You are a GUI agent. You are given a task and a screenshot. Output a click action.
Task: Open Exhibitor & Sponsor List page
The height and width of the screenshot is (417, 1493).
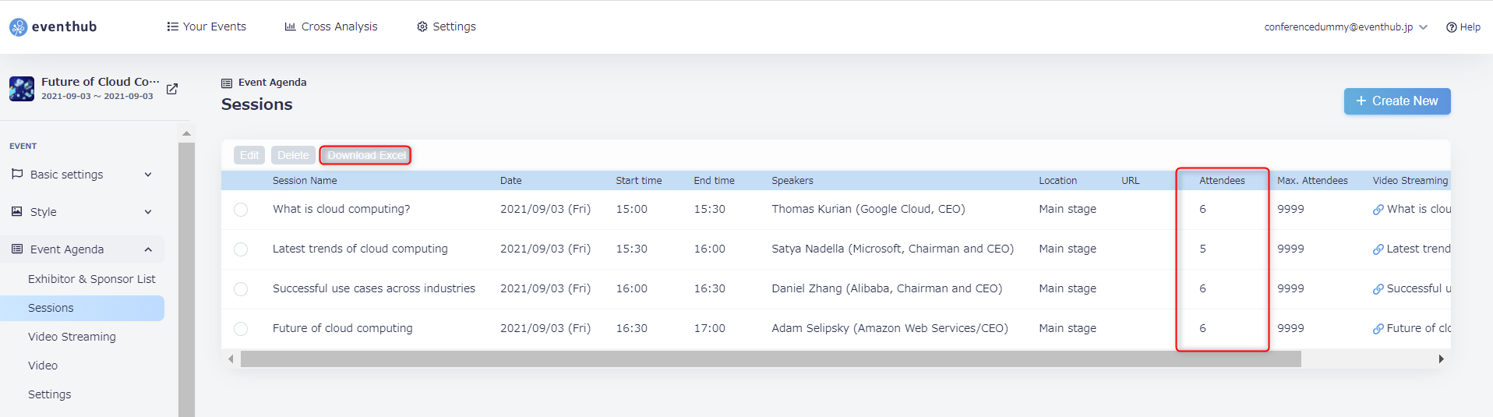click(92, 279)
